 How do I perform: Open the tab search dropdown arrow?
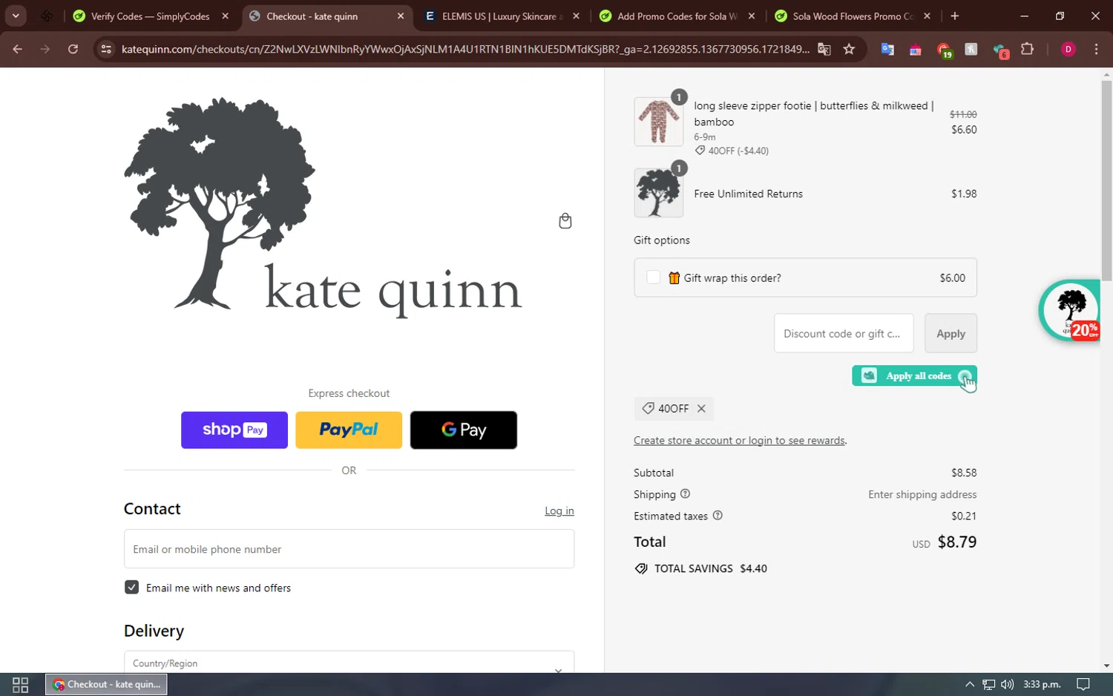[16, 16]
